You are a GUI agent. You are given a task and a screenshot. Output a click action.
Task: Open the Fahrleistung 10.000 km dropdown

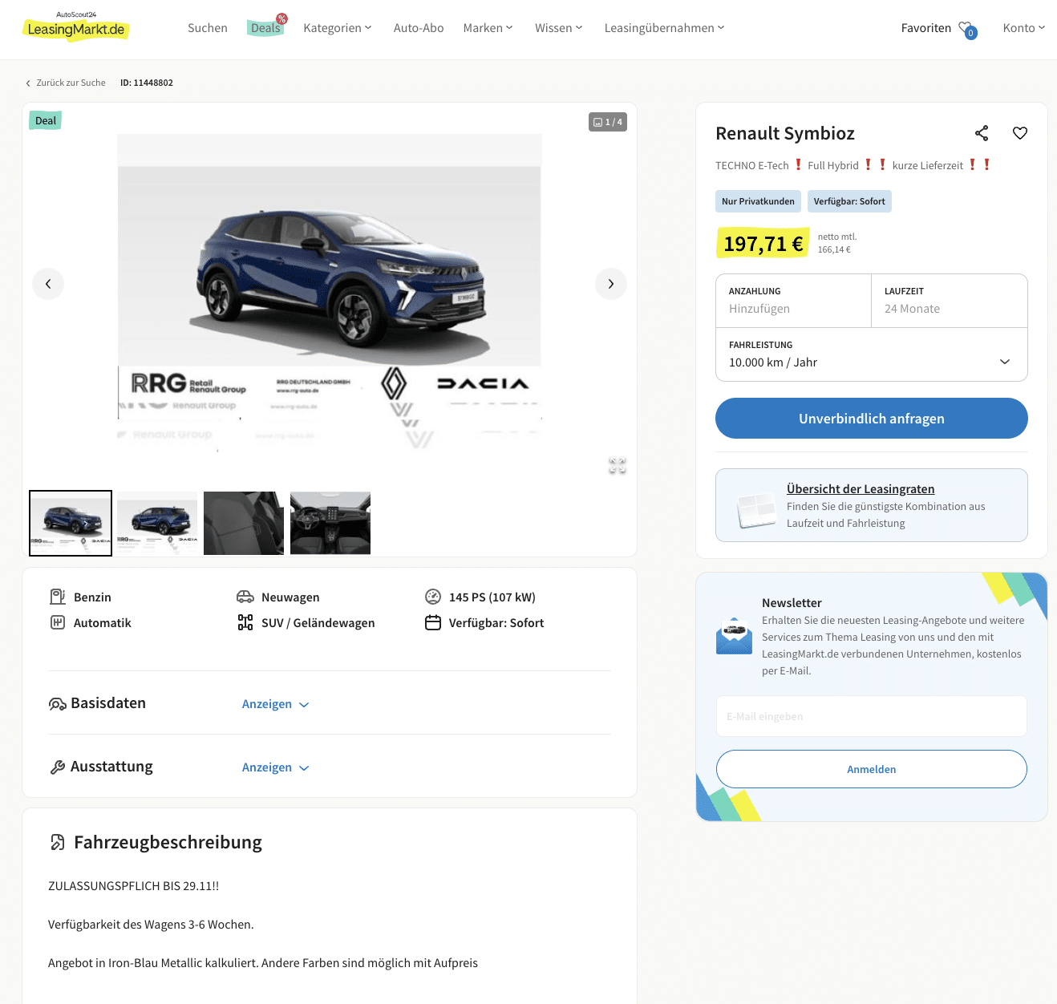coord(872,354)
